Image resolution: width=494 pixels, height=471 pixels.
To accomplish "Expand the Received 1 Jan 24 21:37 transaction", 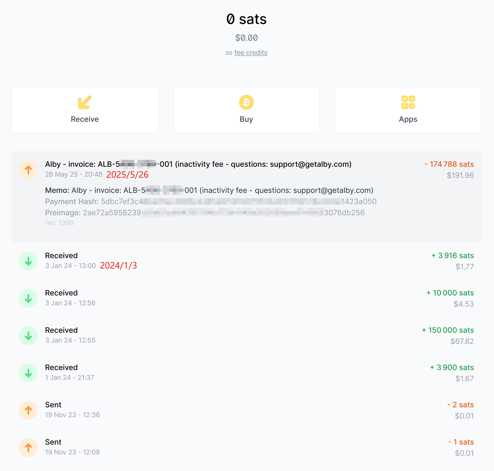I will pyautogui.click(x=61, y=368).
